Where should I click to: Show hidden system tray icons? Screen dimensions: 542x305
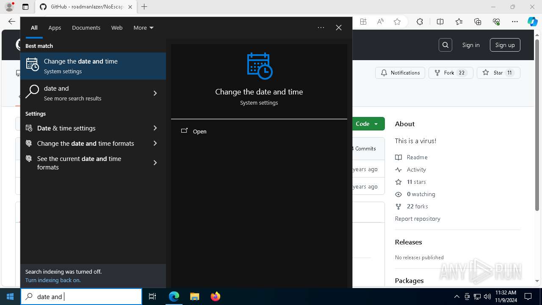click(456, 297)
